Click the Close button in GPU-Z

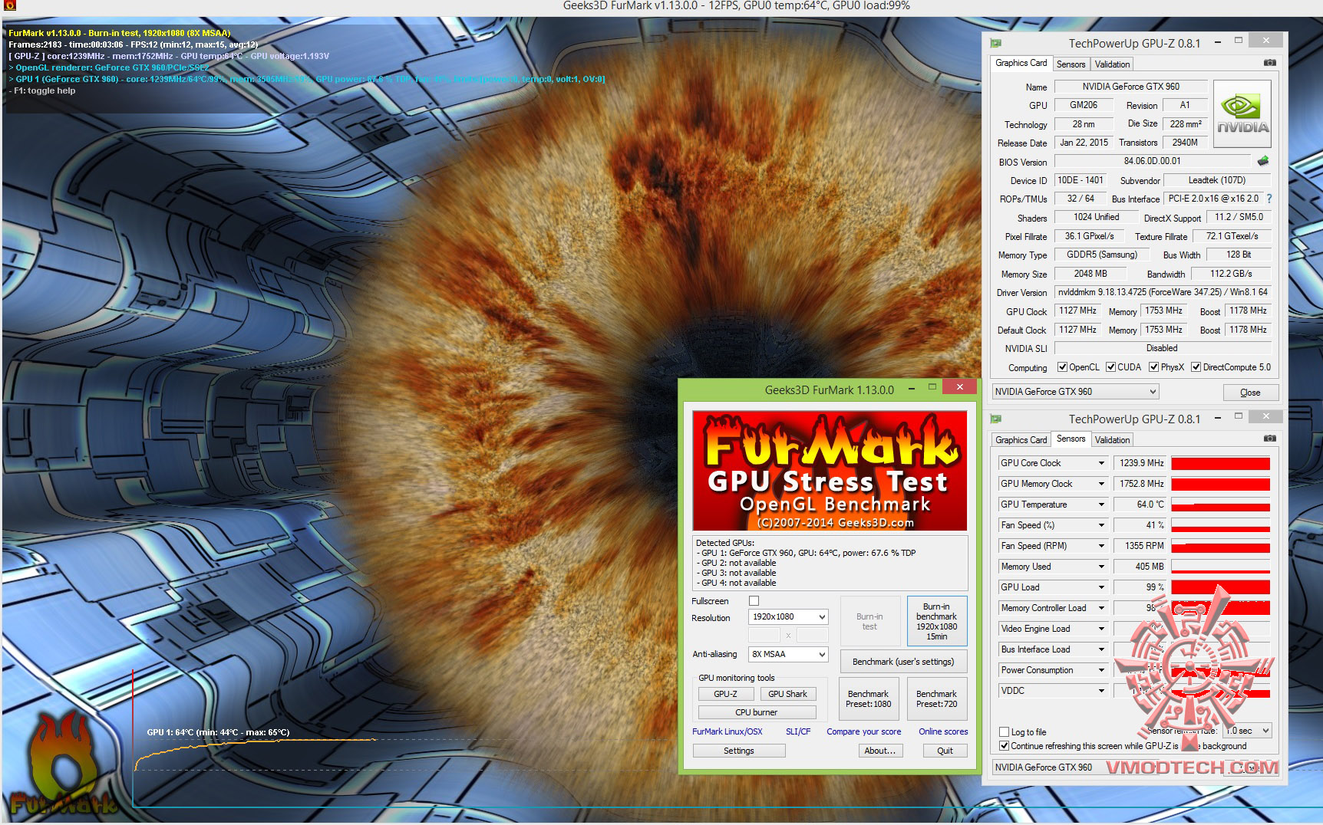coord(1250,393)
